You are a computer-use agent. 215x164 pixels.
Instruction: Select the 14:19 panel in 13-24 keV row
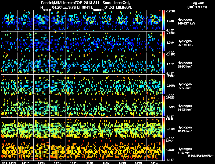[58, 128]
